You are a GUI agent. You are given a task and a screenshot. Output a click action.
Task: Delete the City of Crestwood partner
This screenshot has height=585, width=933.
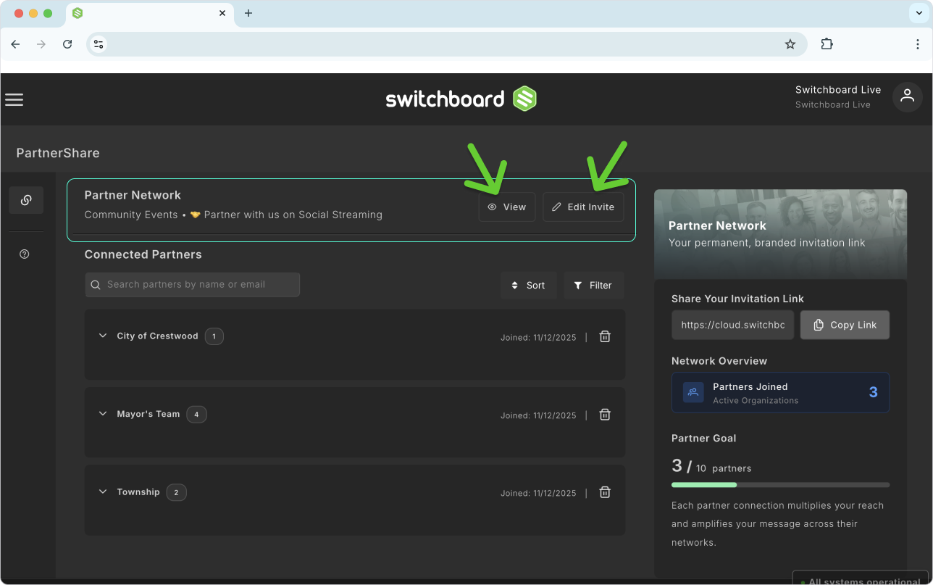click(605, 336)
